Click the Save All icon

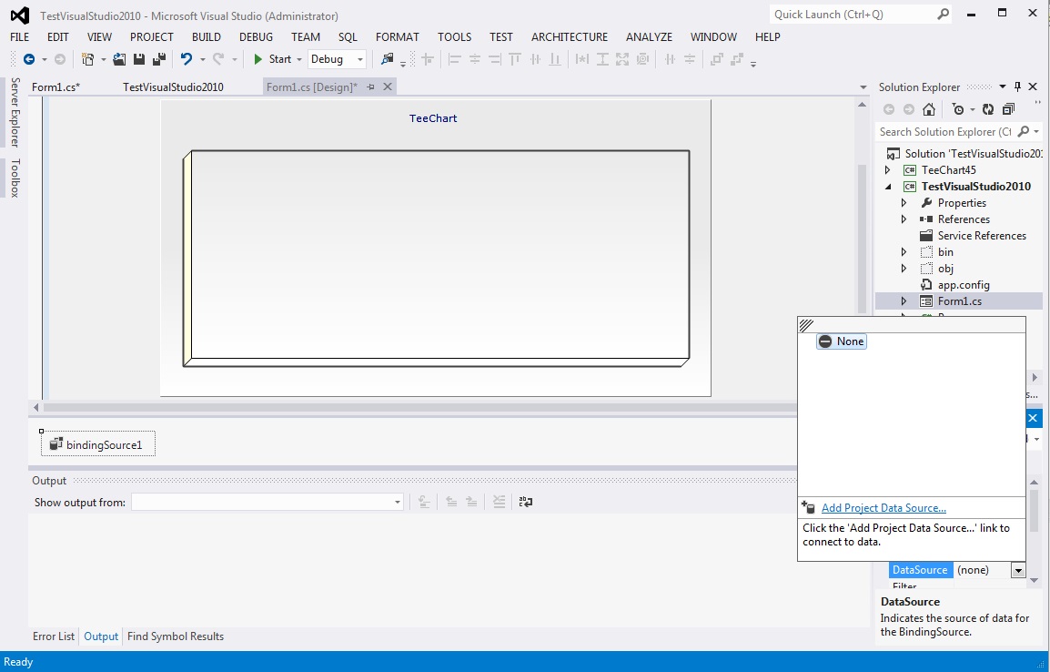[159, 59]
